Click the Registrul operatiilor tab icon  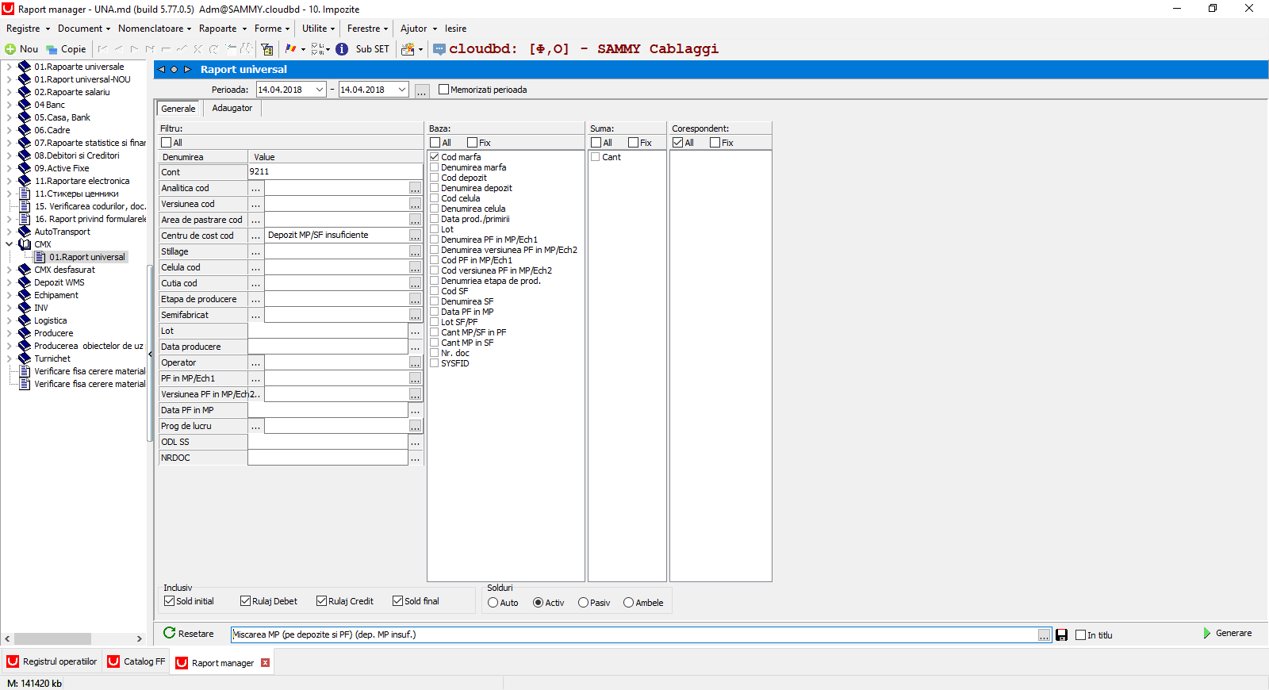13,661
